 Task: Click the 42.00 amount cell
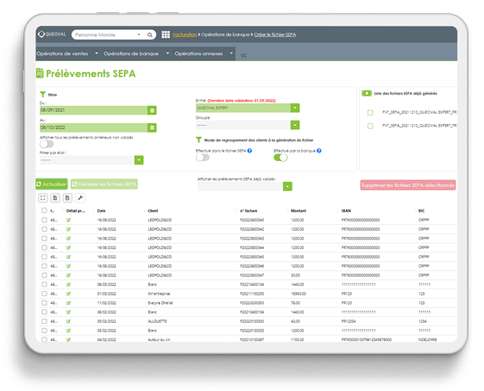295,321
